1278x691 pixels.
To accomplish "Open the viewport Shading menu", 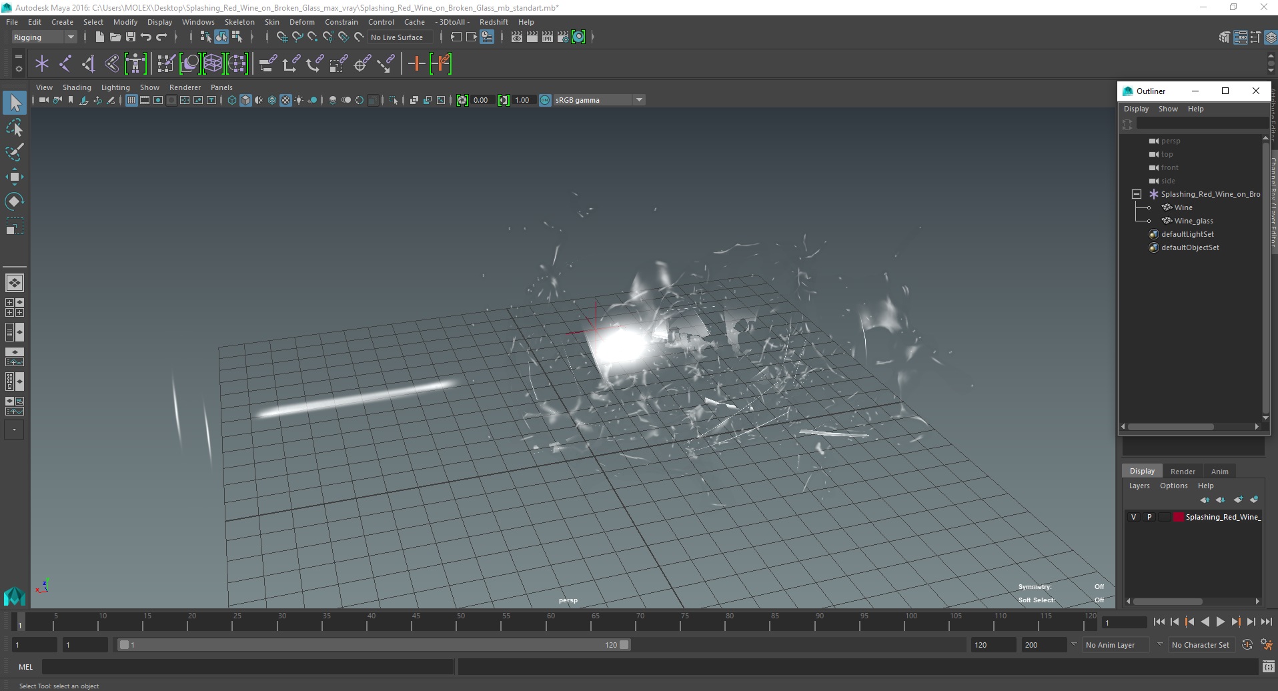I will pos(77,87).
